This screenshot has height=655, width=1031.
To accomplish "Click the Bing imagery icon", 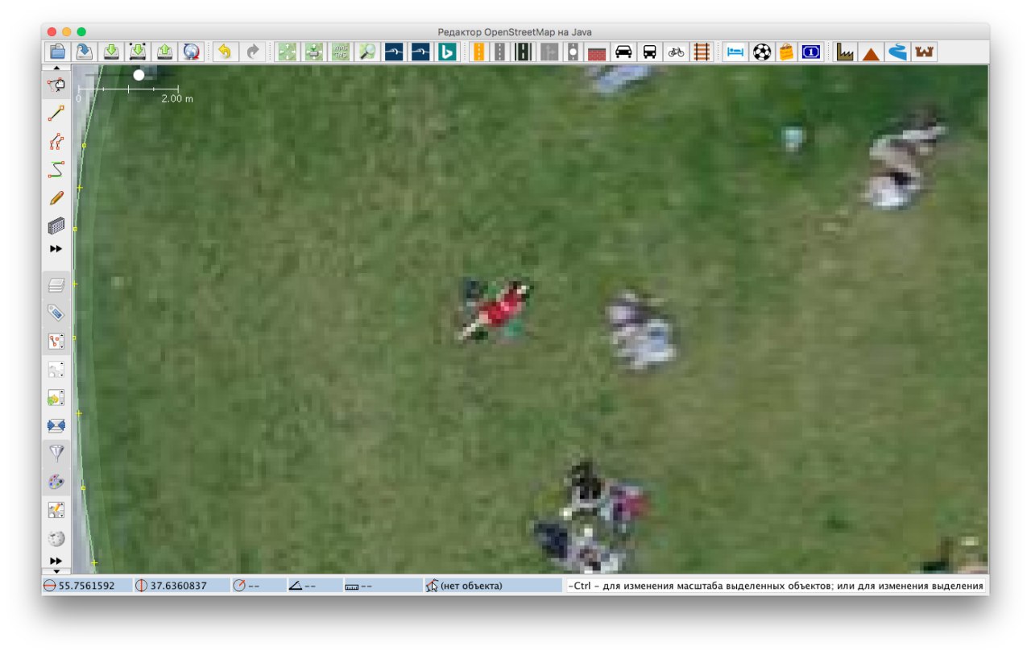I will click(447, 52).
